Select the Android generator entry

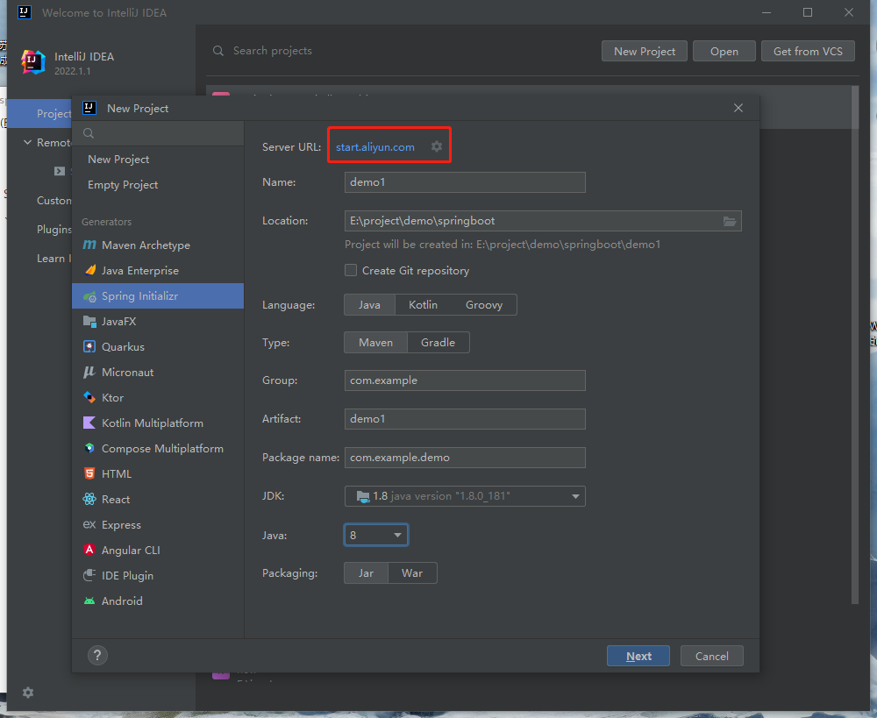click(x=158, y=601)
